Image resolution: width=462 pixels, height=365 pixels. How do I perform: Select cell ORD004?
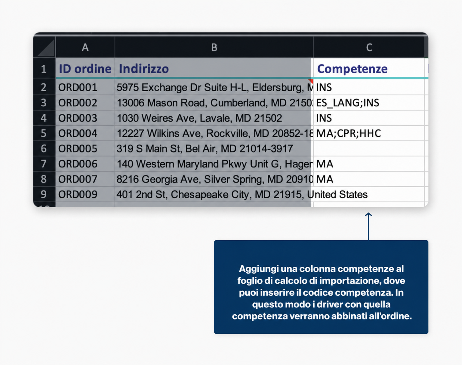pyautogui.click(x=85, y=133)
